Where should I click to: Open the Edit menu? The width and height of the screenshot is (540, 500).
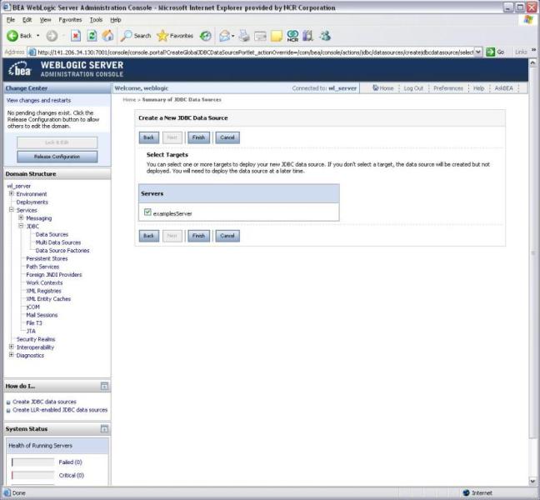(x=27, y=20)
